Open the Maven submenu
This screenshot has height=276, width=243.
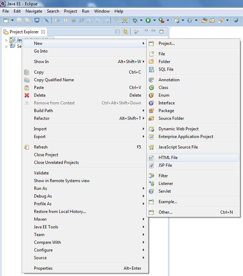click(40, 219)
